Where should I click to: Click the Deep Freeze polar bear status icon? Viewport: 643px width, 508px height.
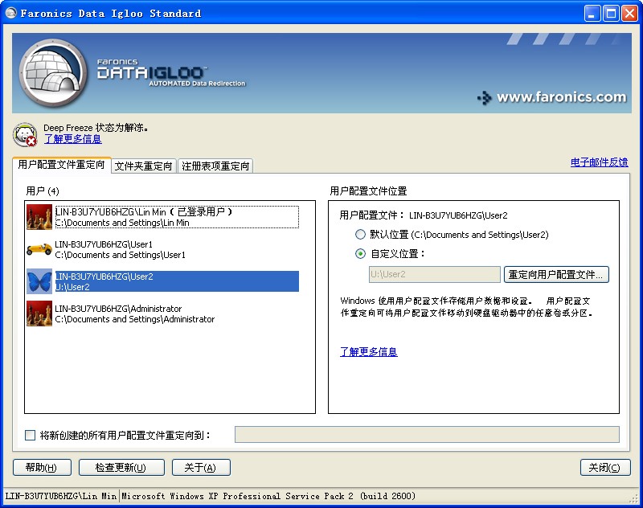click(26, 134)
